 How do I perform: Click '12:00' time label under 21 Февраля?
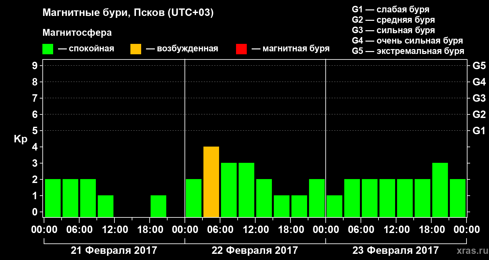pyautogui.click(x=114, y=230)
